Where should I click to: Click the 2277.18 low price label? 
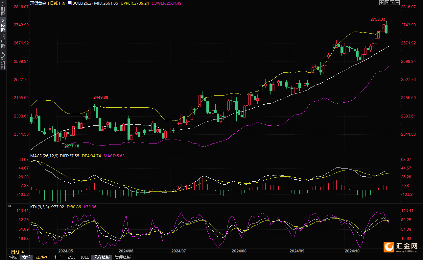pos(72,146)
